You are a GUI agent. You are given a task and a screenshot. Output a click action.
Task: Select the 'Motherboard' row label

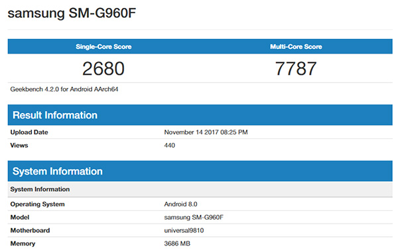pyautogui.click(x=30, y=230)
